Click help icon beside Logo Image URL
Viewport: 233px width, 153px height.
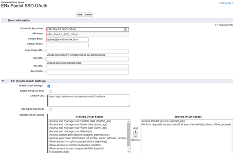coord(45,51)
